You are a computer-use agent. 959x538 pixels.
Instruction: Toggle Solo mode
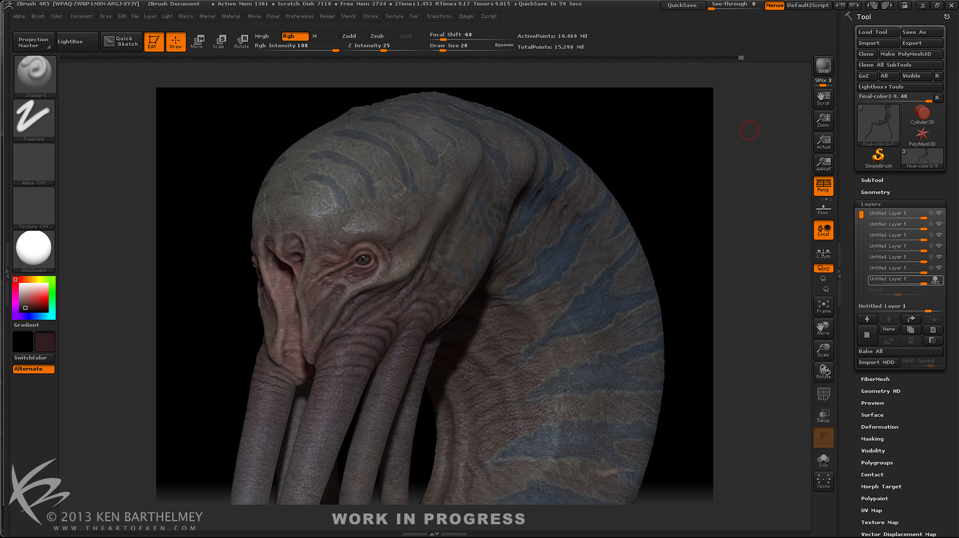pyautogui.click(x=823, y=460)
